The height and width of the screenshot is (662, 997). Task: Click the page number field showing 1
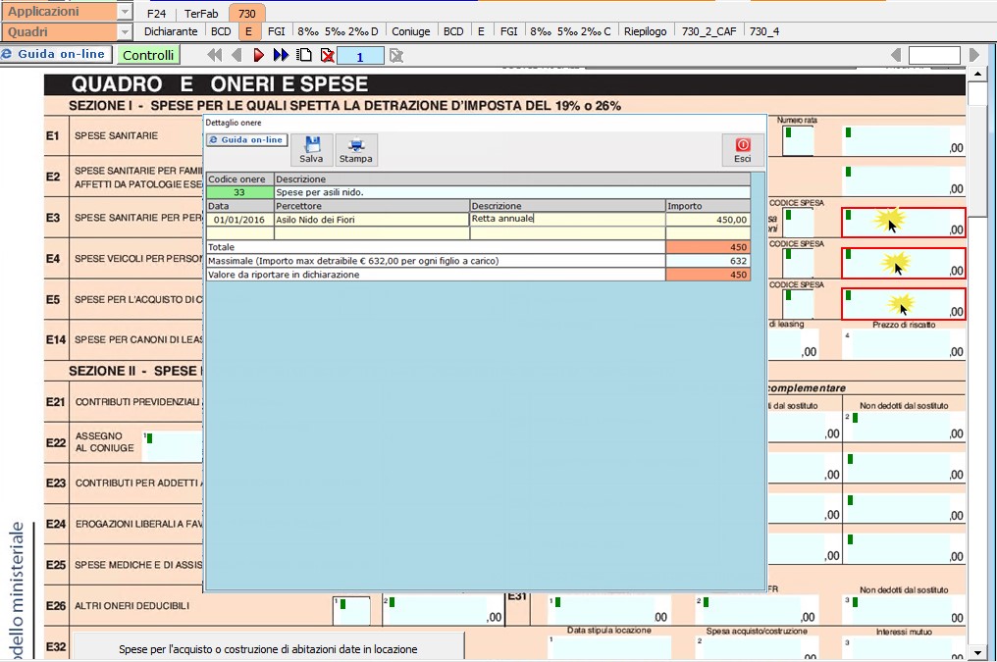coord(360,57)
